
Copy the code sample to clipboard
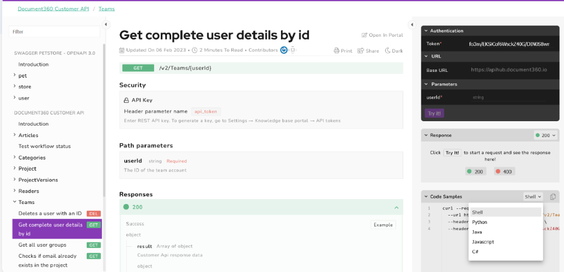553,196
